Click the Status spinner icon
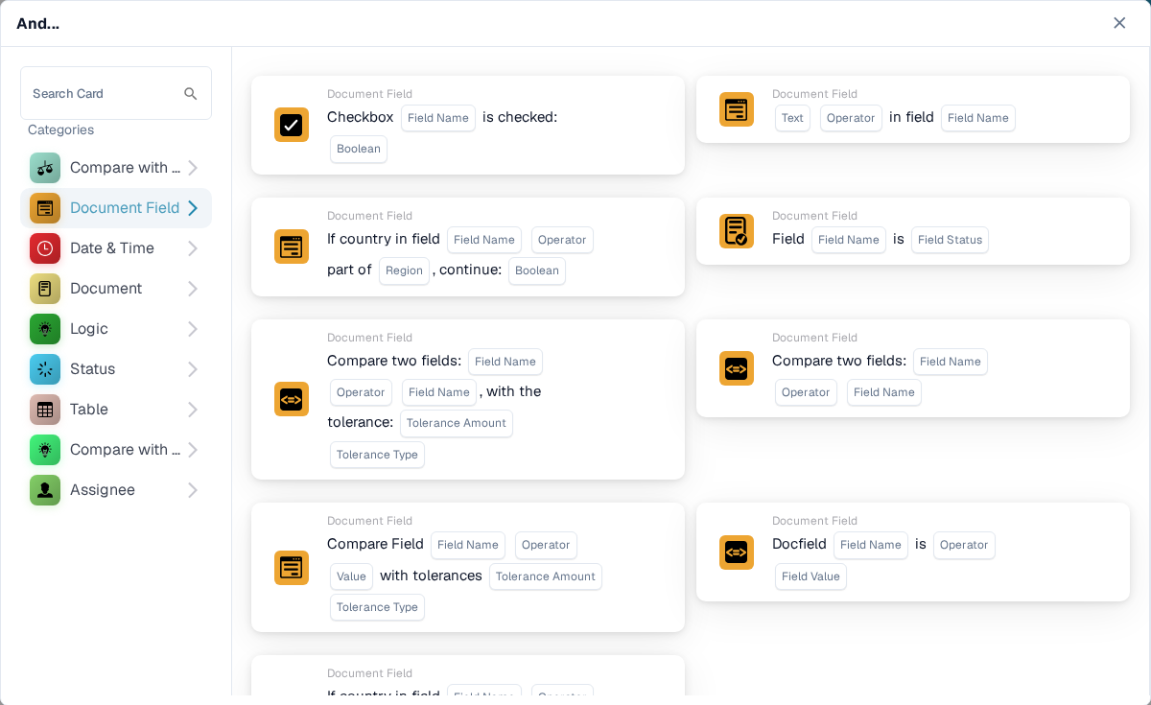The width and height of the screenshot is (1151, 705). pos(45,369)
